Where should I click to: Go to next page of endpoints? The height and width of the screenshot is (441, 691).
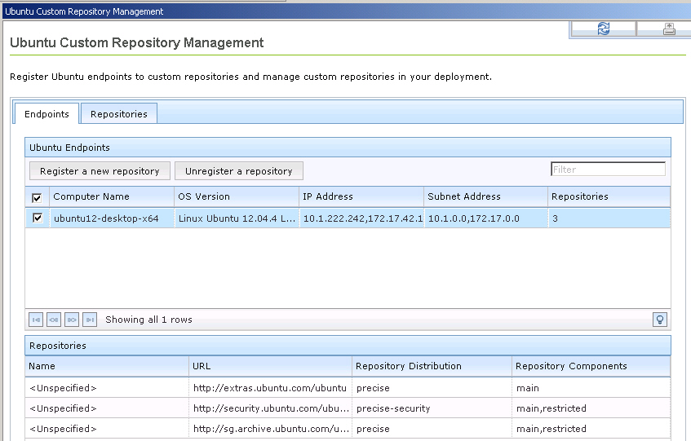tap(72, 320)
